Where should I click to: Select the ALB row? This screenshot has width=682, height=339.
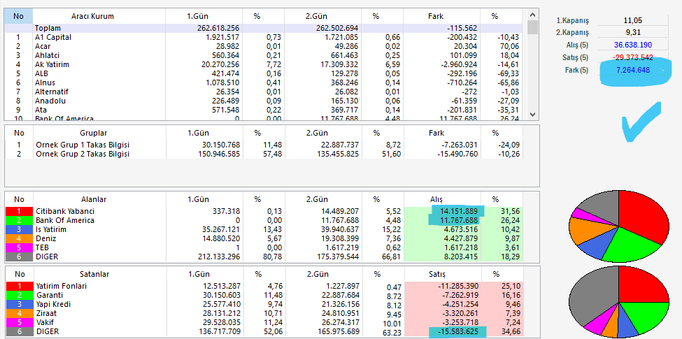263,74
